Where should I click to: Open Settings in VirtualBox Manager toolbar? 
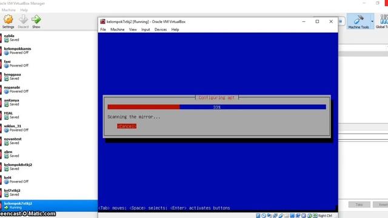[x=8, y=22]
